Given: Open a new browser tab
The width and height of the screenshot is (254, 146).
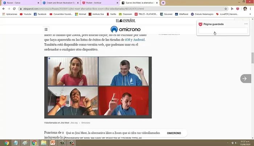Looking at the screenshot, I should pyautogui.click(x=163, y=3).
